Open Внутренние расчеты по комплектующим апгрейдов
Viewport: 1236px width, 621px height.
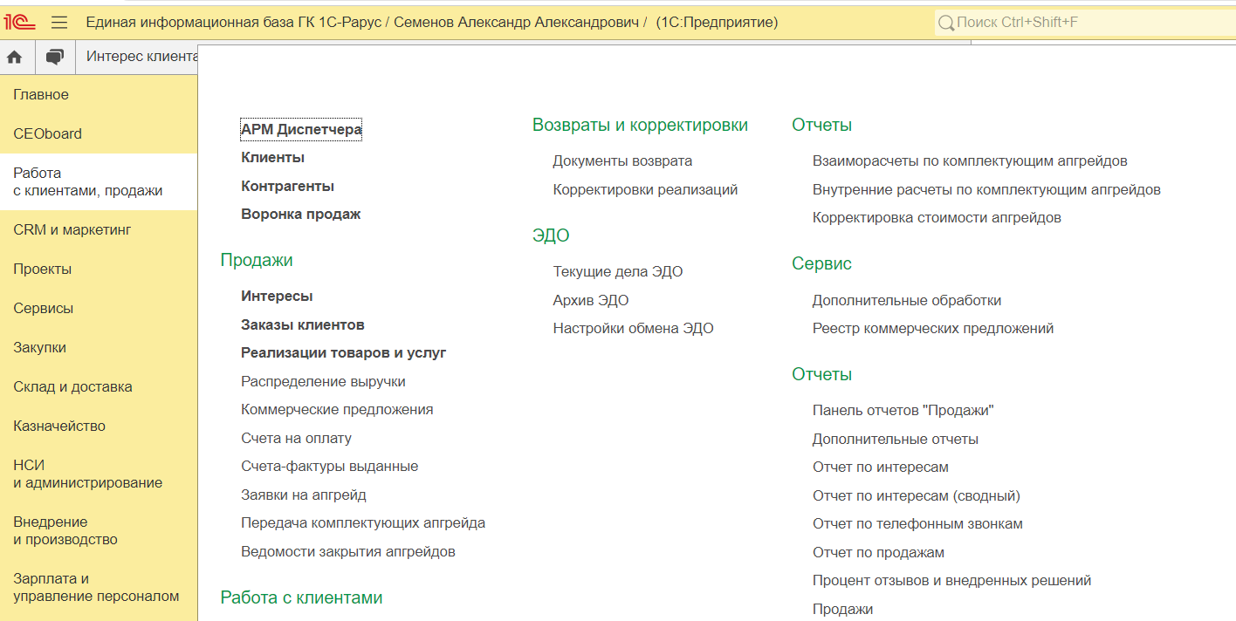(986, 189)
